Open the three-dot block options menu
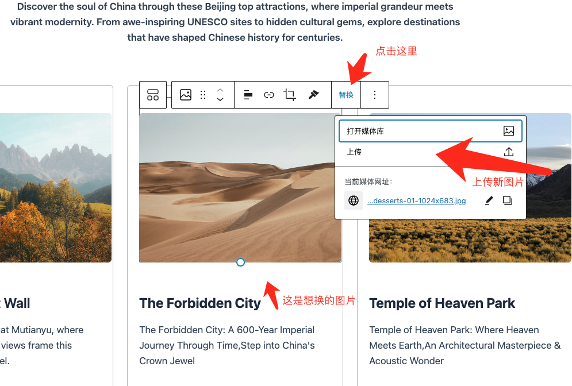 click(375, 95)
